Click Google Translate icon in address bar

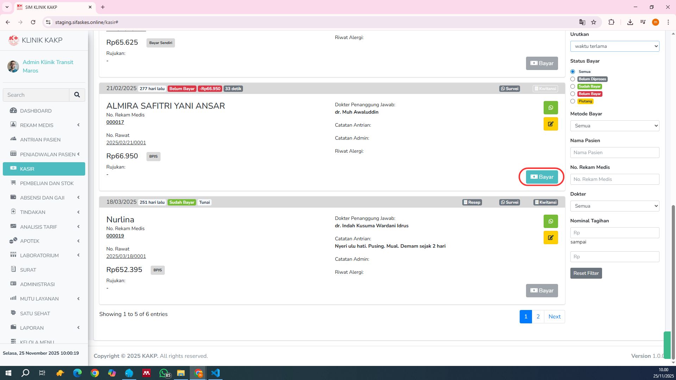(582, 22)
